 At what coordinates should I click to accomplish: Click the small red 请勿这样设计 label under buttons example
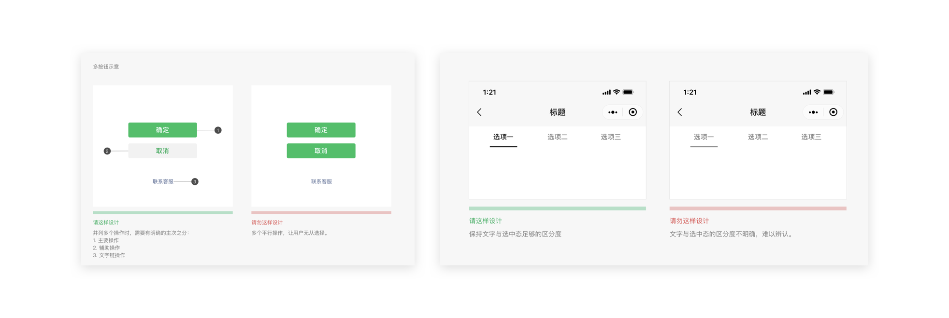[267, 222]
